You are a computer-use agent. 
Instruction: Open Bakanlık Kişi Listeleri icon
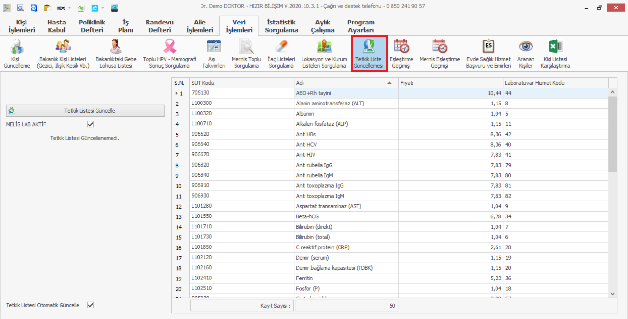(63, 54)
